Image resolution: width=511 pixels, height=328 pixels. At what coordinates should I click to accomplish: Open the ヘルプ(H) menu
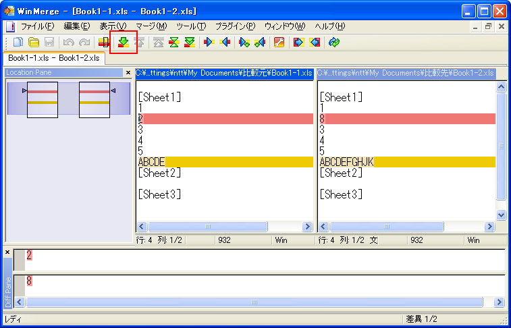330,26
